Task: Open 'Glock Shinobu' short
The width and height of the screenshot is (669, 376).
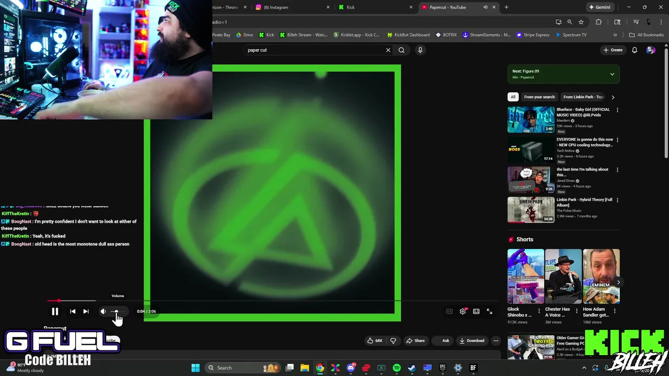Action: click(x=526, y=276)
